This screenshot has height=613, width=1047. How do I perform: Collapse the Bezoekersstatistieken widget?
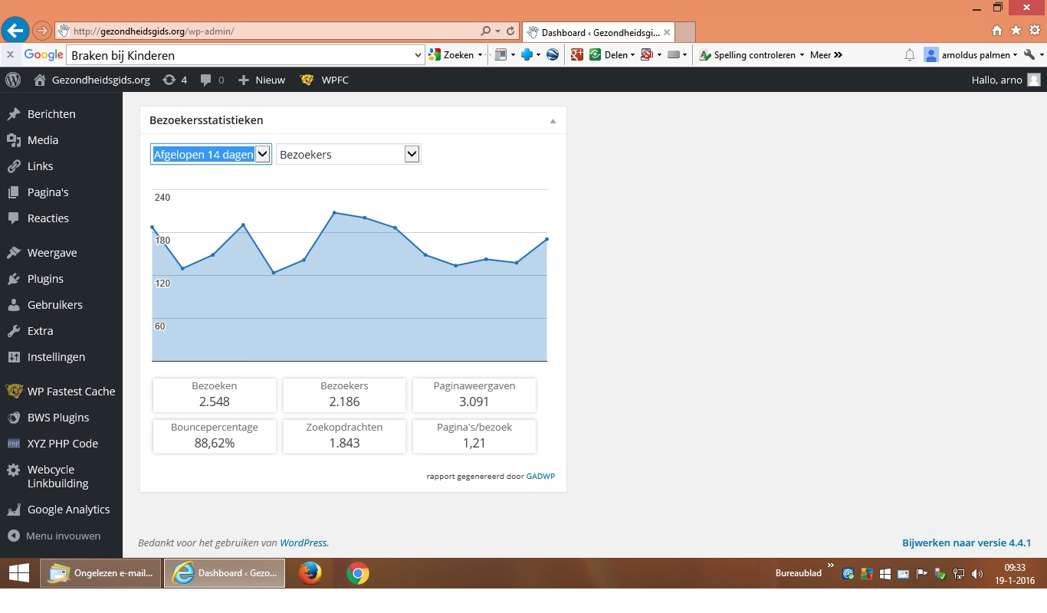(553, 121)
